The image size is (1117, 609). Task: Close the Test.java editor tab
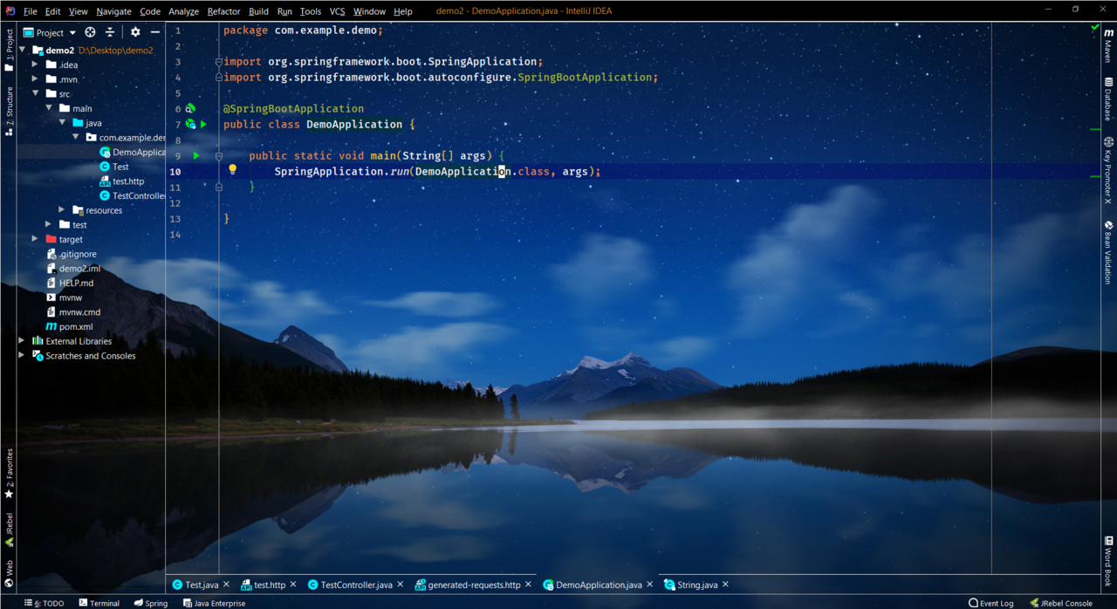tap(226, 585)
